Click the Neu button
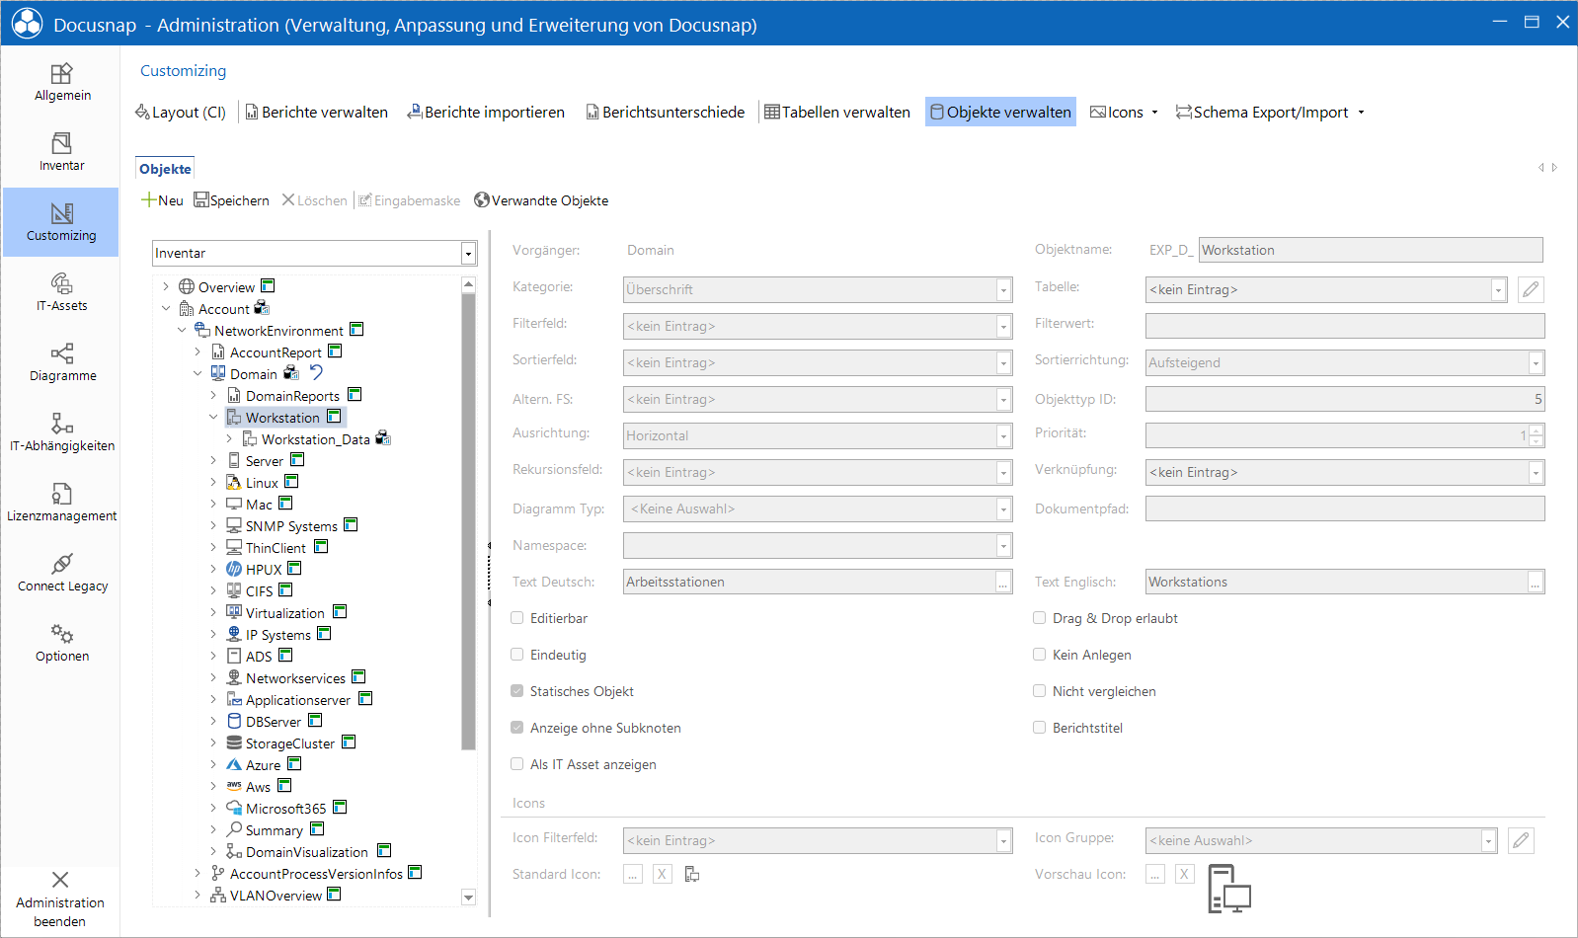 tap(162, 200)
